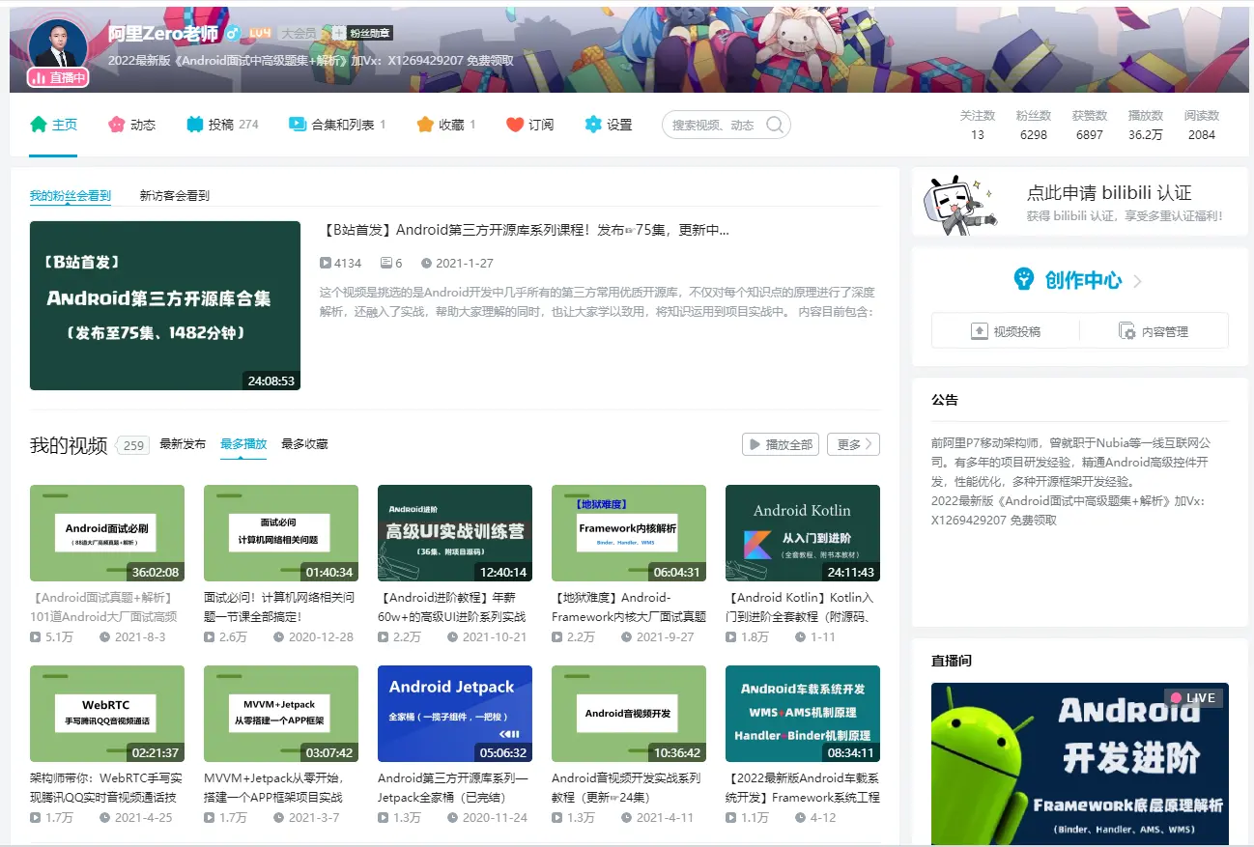Screen dimensions: 1254x847
Task: Select the 新访客会看到 tab
Action: click(175, 195)
